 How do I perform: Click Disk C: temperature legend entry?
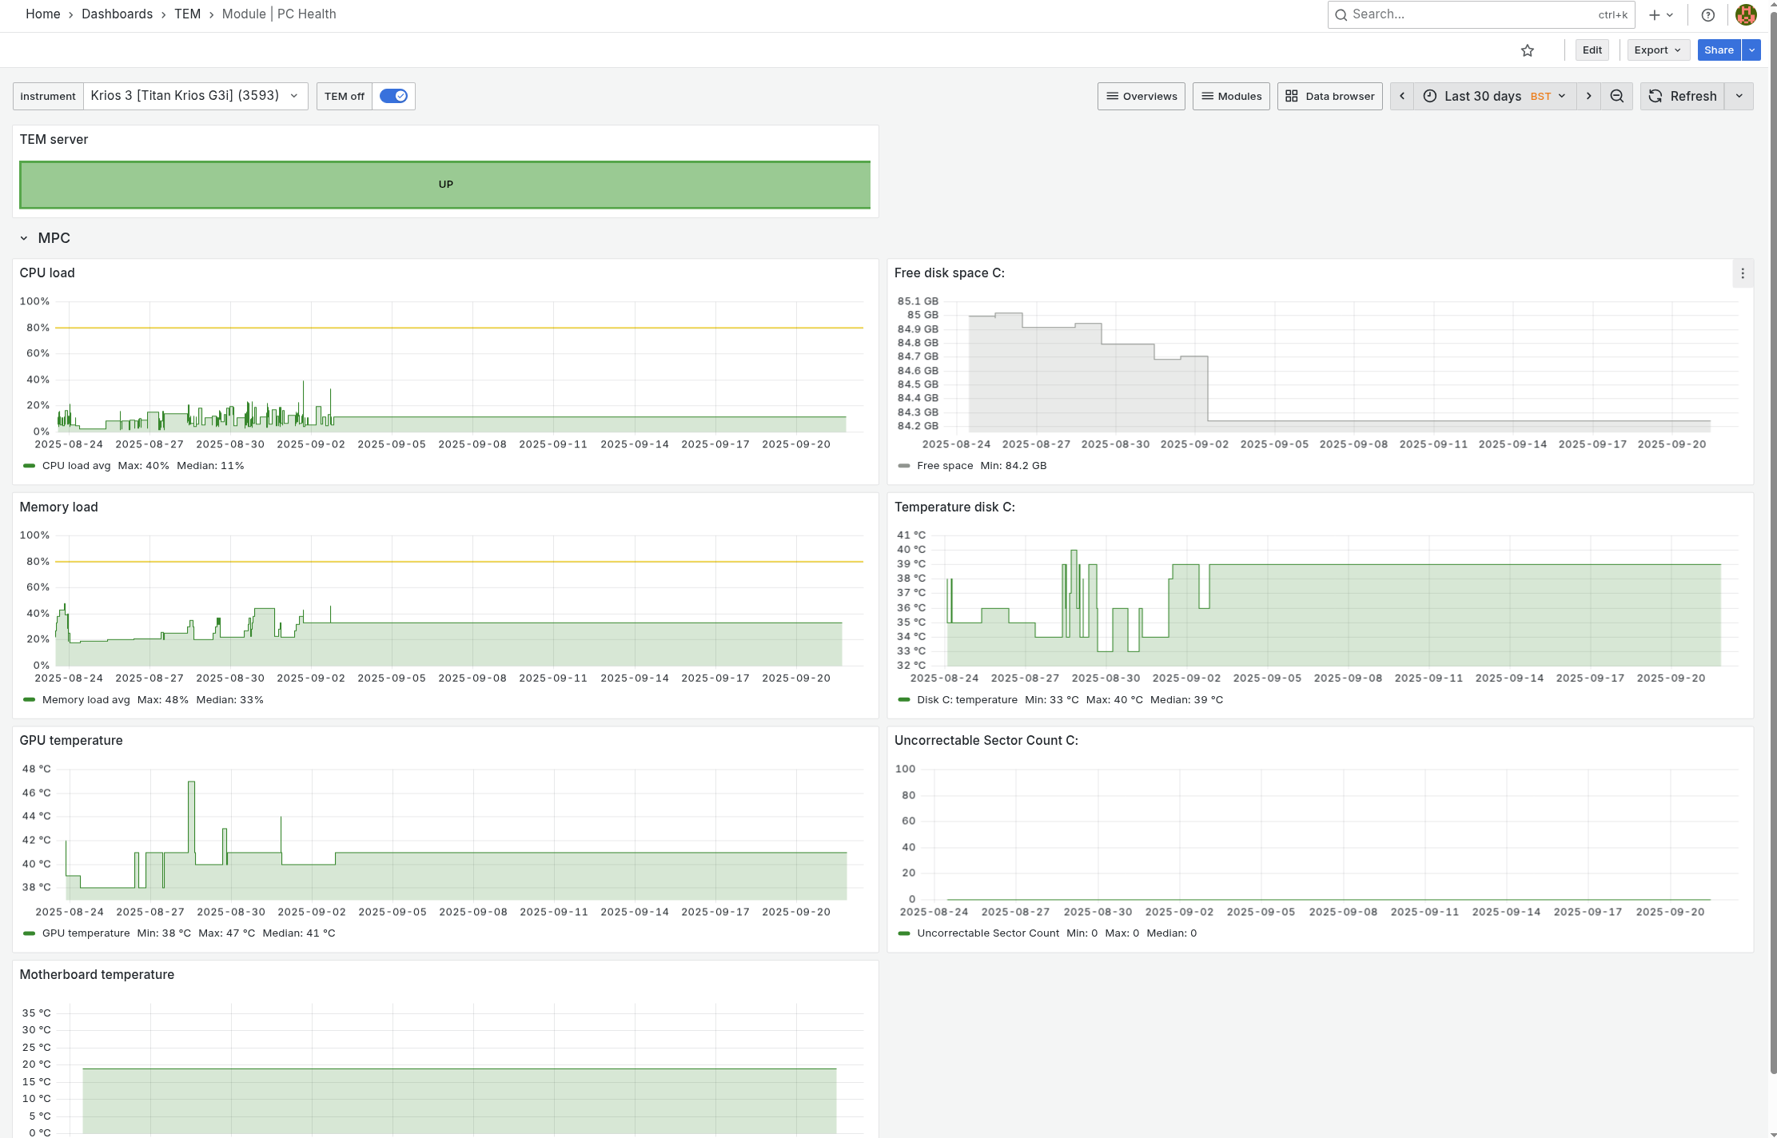(966, 700)
